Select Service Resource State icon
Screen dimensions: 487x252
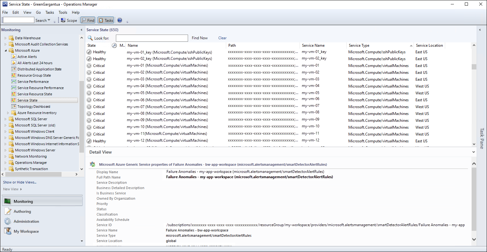coord(14,94)
